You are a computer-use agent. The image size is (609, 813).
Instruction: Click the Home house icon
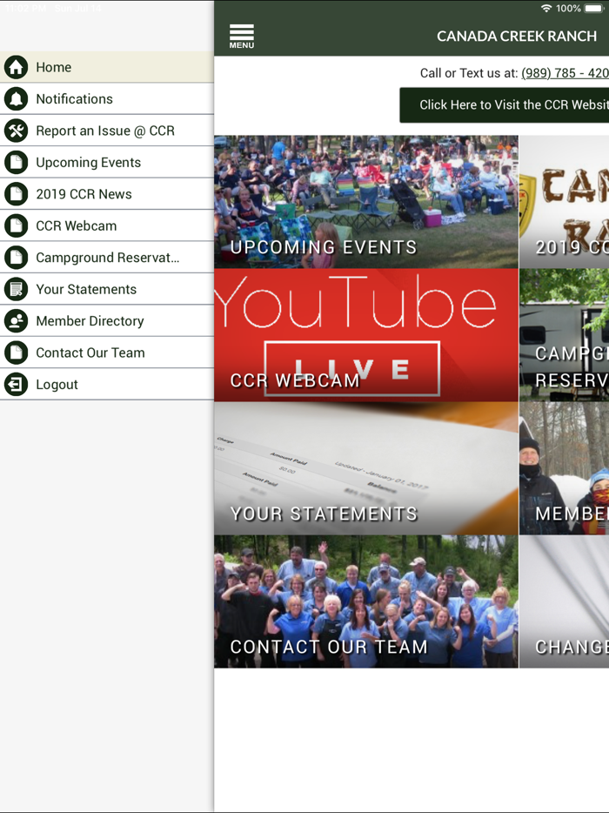point(16,67)
